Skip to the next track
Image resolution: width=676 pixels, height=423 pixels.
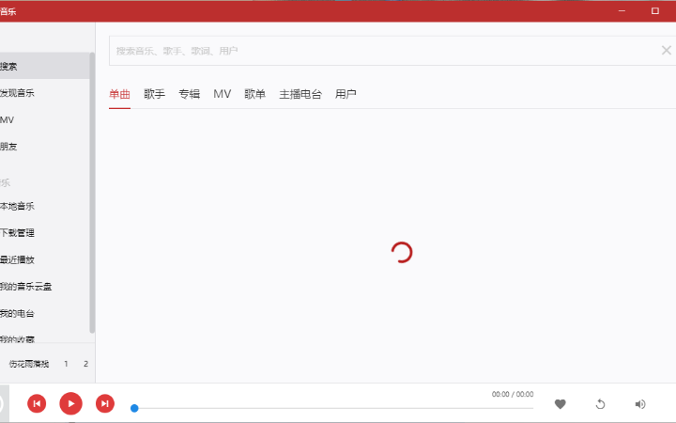pos(105,403)
